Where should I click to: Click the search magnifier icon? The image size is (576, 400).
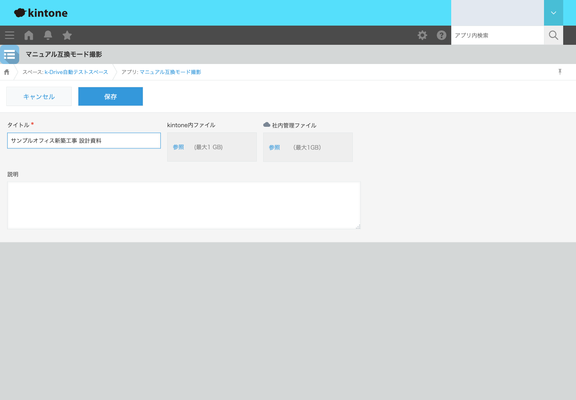click(554, 35)
